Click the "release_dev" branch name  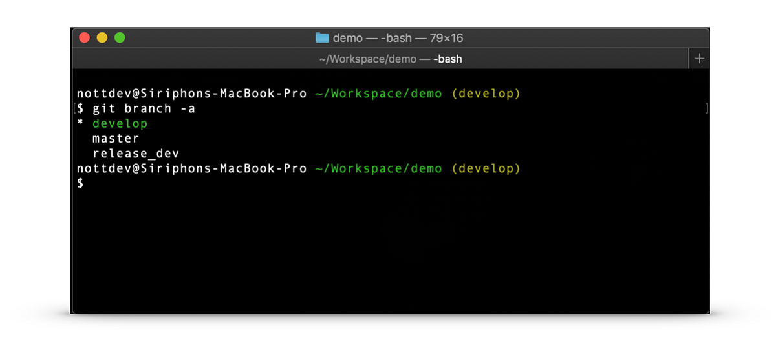(136, 154)
